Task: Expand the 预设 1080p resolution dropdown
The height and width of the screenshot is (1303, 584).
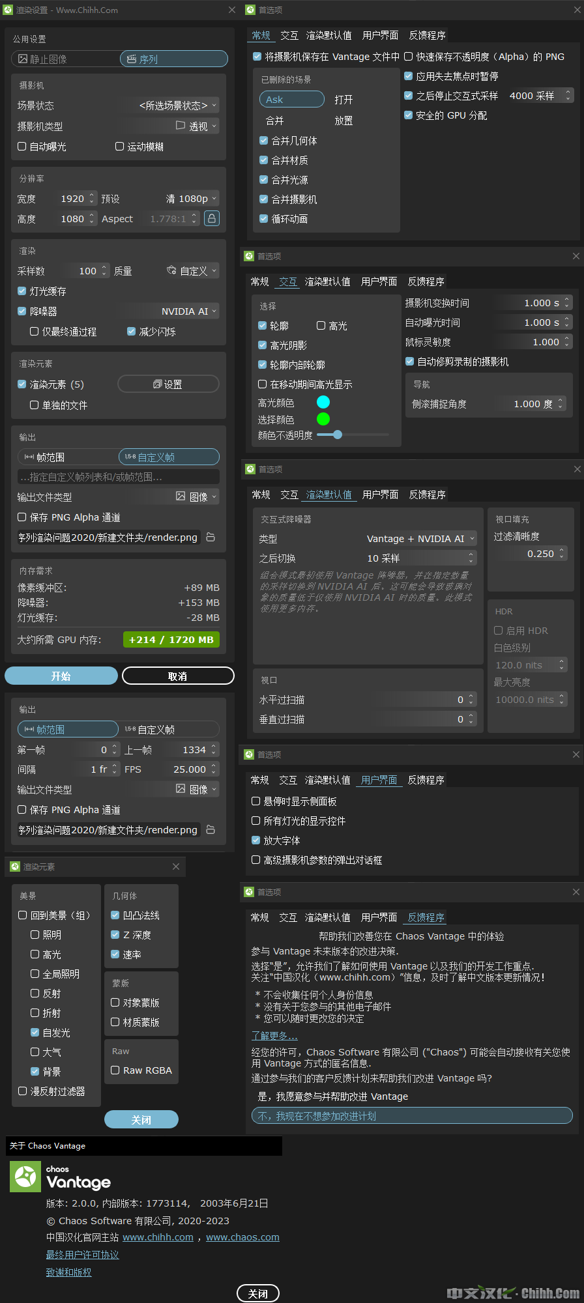Action: click(x=192, y=199)
